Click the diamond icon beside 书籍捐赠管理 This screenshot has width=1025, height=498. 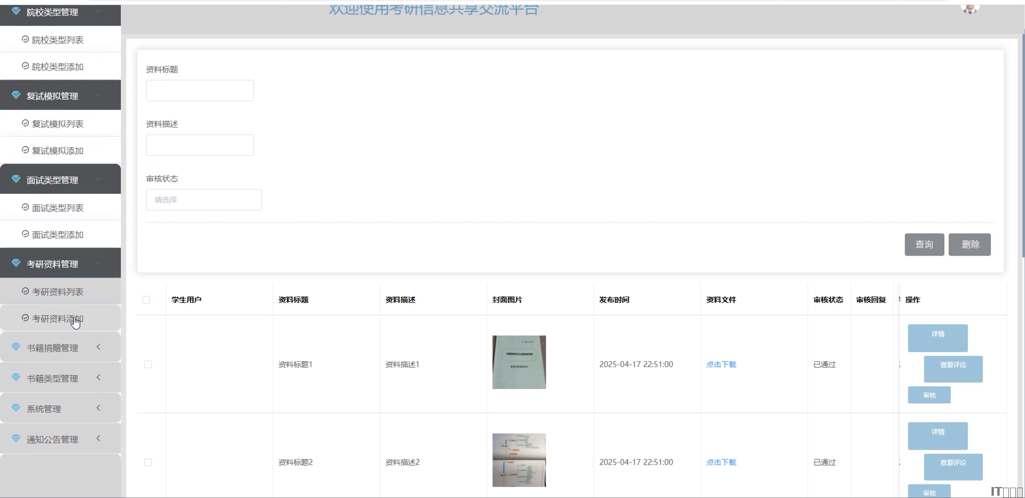pyautogui.click(x=16, y=347)
